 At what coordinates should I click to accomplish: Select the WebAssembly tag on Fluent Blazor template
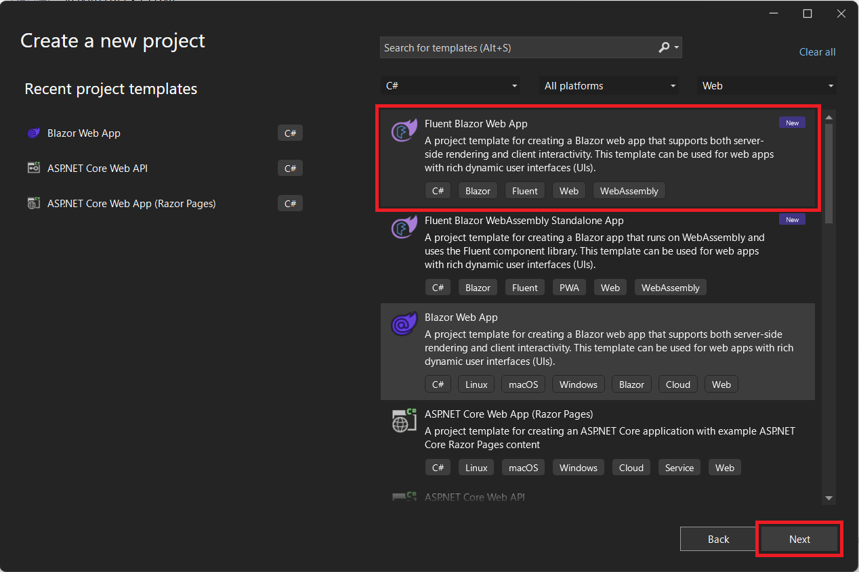coord(629,190)
